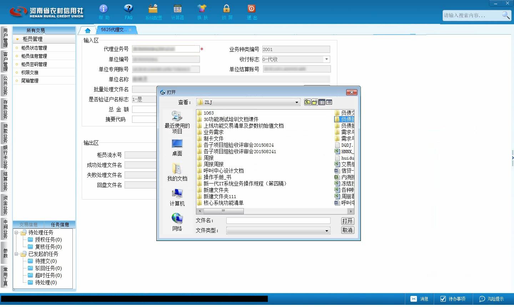Open 风险提示 in status bar
Screen dimensions: 514x307
492,299
